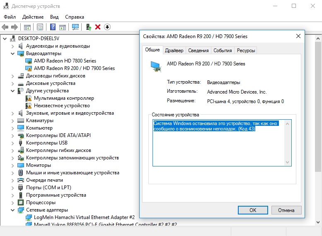Image resolution: width=322 pixels, height=236 pixels.
Task: Select Программные устройства tree item
Action: point(56,195)
